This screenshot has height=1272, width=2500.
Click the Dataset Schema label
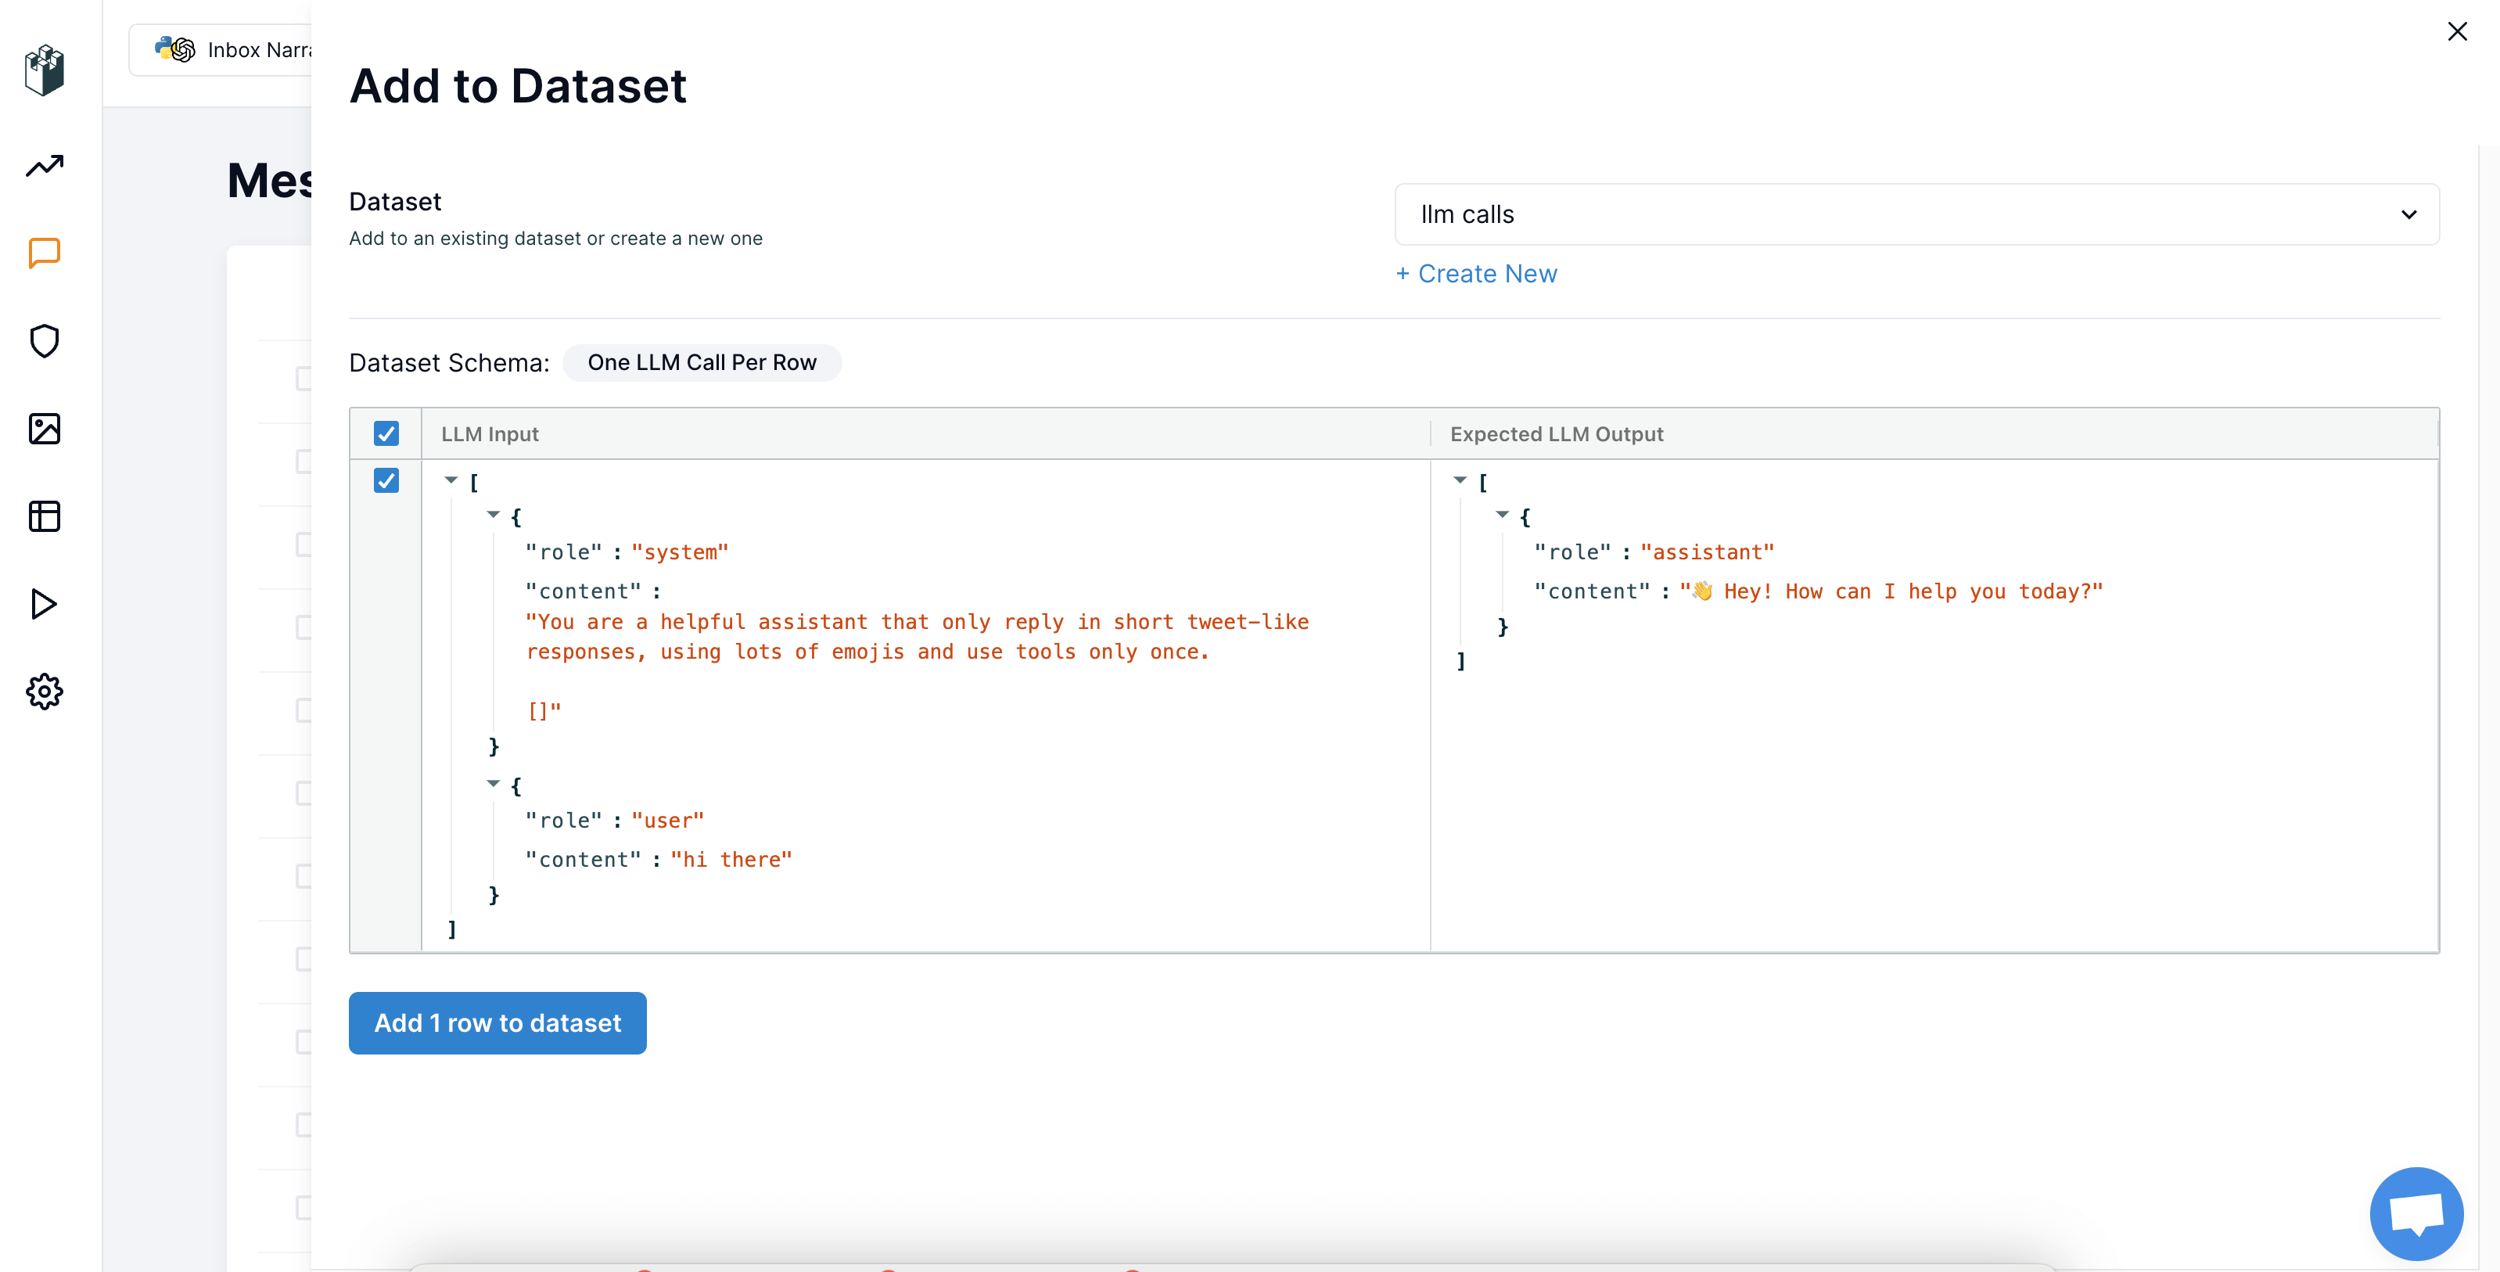pos(449,363)
